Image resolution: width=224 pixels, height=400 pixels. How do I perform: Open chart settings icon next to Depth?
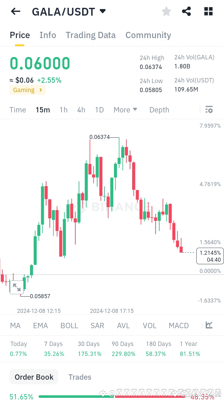(x=209, y=110)
